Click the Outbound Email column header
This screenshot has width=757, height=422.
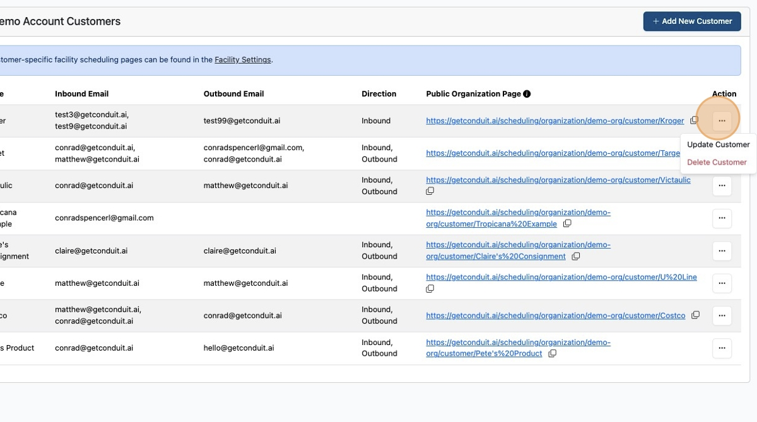(233, 94)
